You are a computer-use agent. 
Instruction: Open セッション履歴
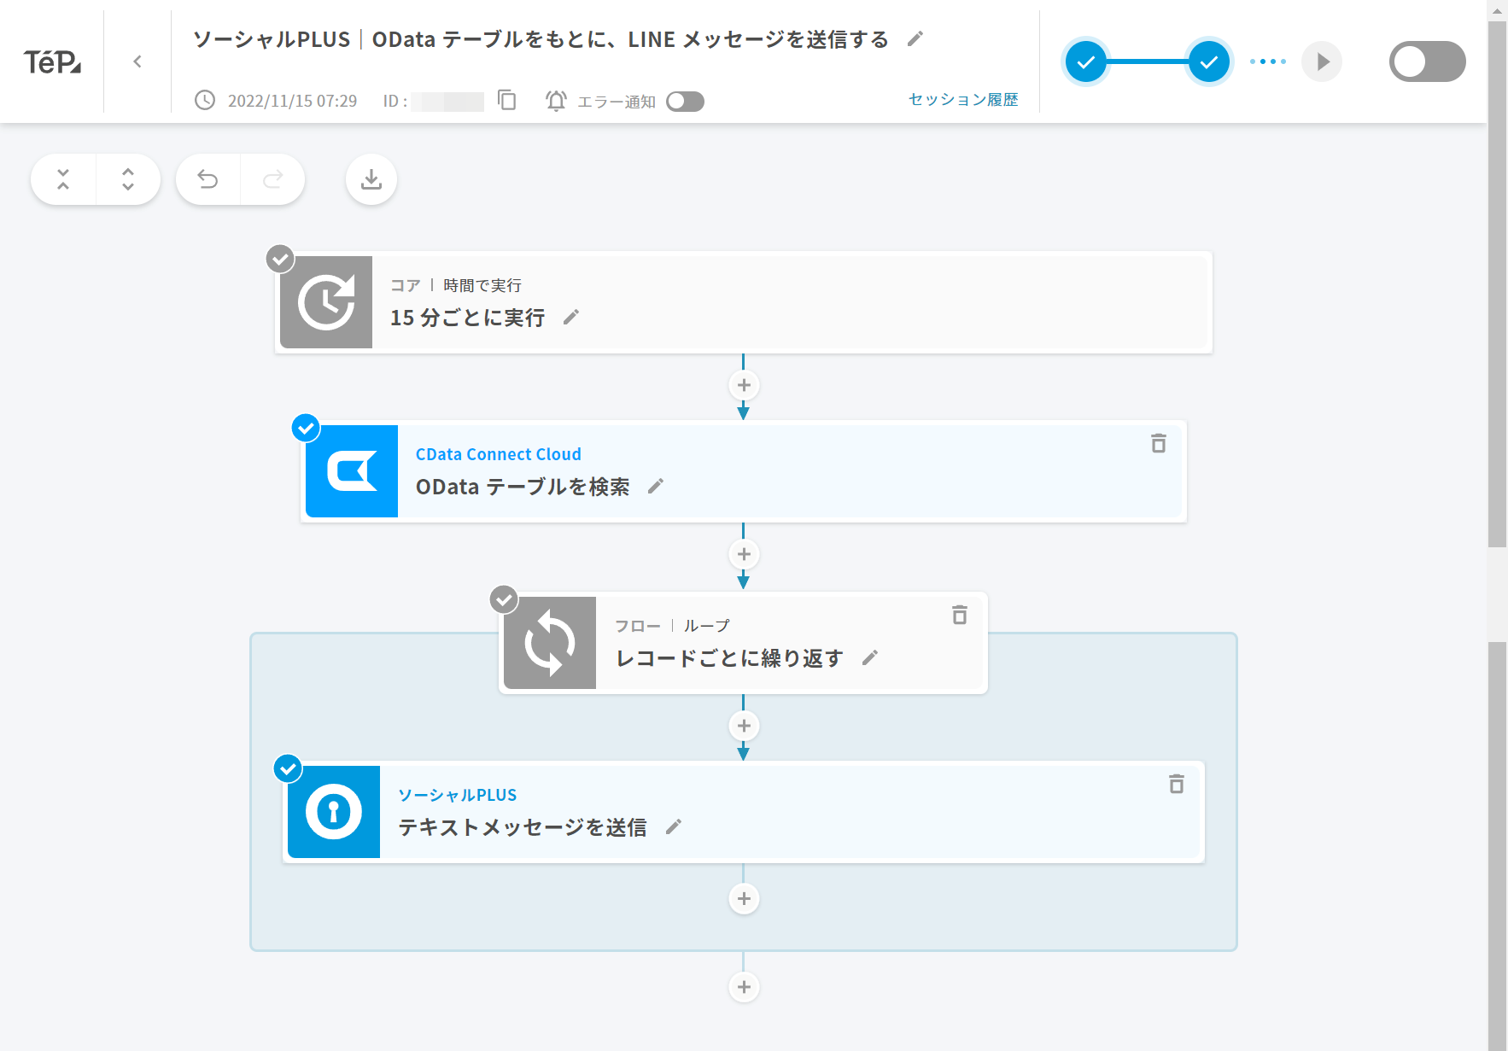tap(963, 100)
